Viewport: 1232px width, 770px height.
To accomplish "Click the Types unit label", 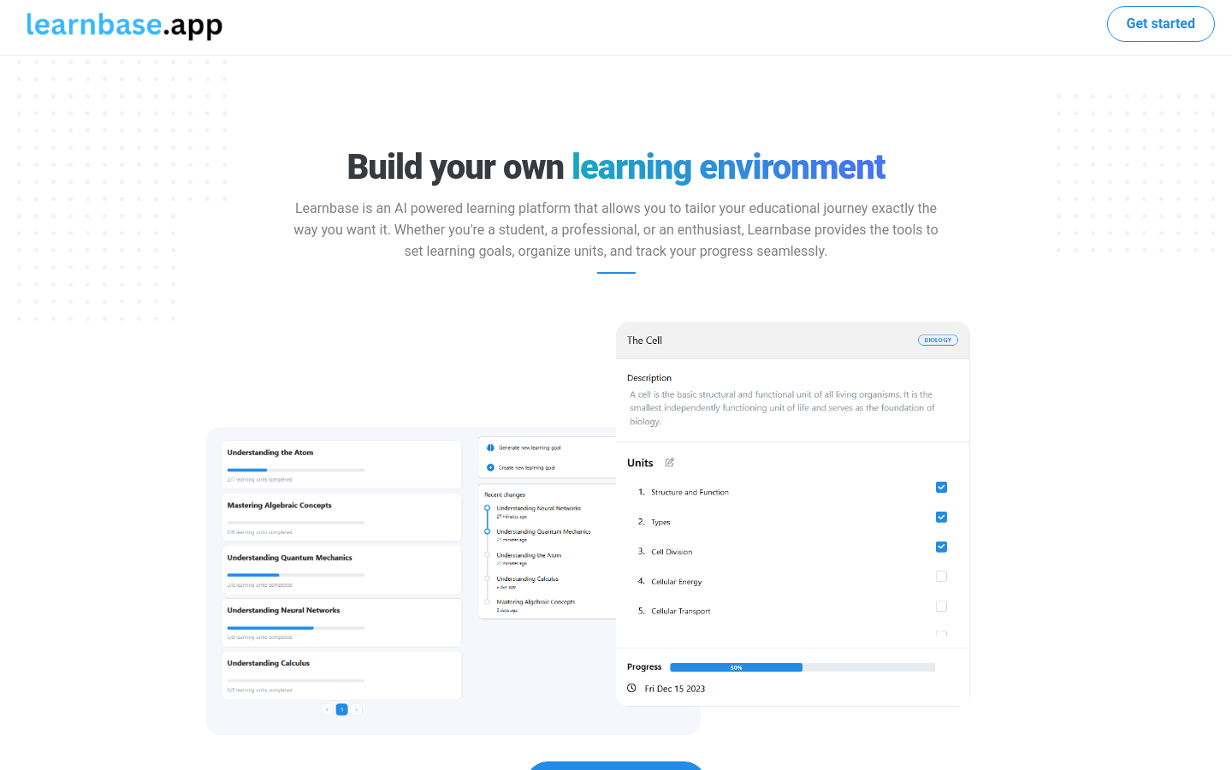I will 660,522.
